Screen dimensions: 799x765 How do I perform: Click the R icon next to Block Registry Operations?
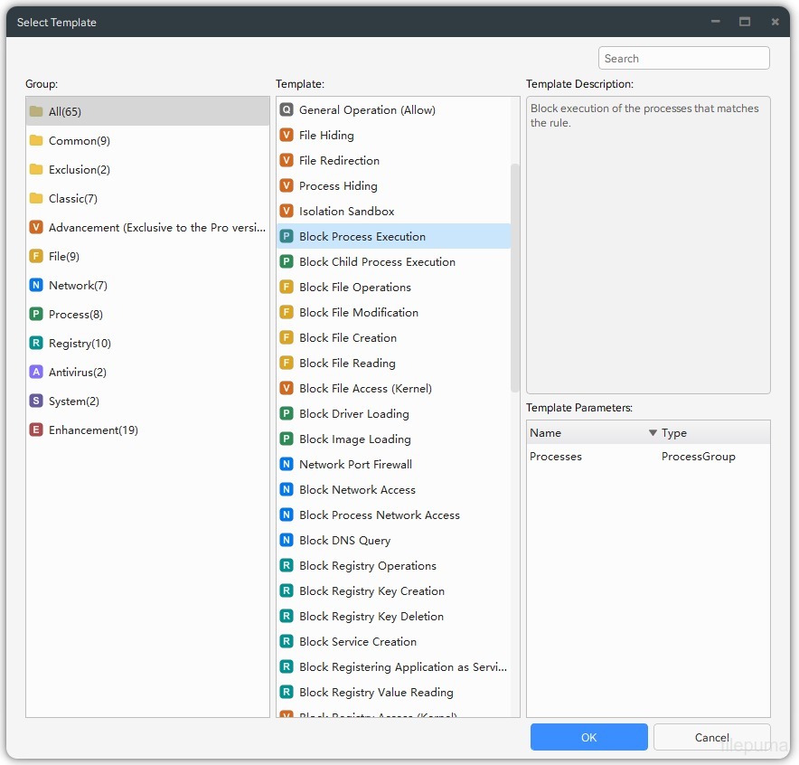click(x=287, y=565)
